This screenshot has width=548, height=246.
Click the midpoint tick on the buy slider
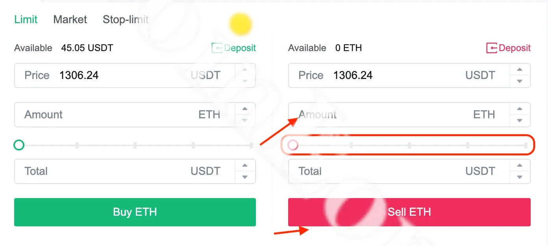coord(135,145)
